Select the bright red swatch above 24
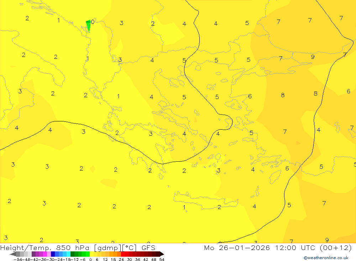The image size is (356, 261). (123, 254)
